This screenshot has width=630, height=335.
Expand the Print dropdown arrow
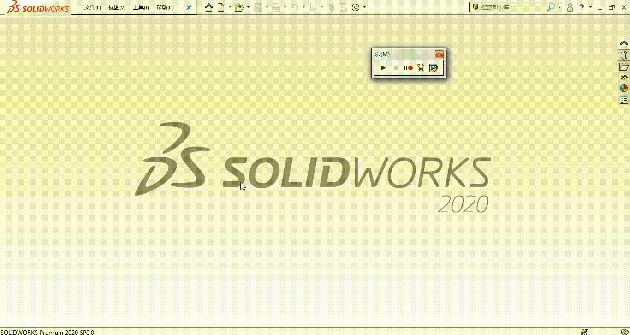(x=285, y=7)
